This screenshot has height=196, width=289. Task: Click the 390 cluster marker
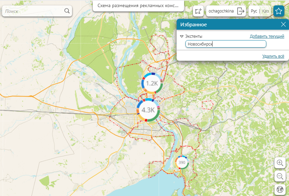click(182, 163)
